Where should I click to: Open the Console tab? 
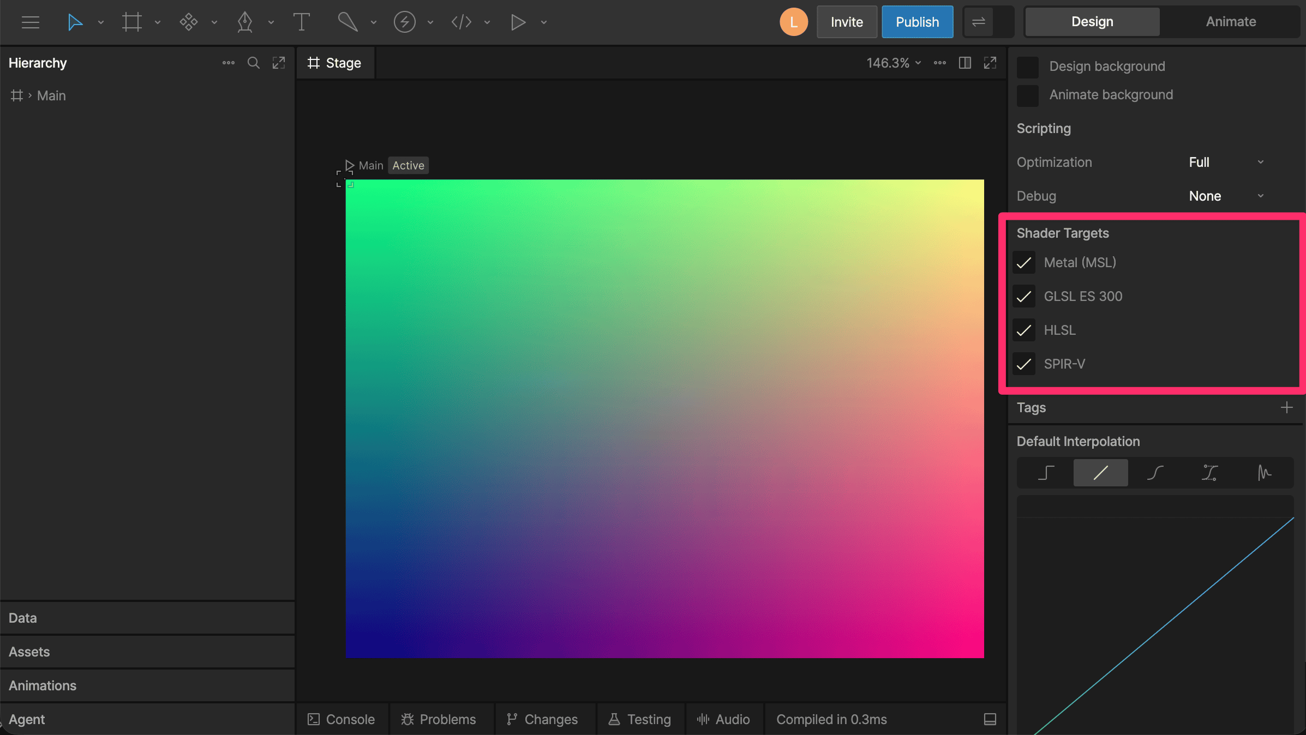pyautogui.click(x=342, y=720)
